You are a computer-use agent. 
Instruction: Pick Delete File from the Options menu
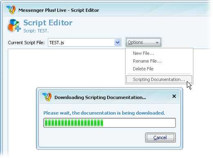click(143, 69)
